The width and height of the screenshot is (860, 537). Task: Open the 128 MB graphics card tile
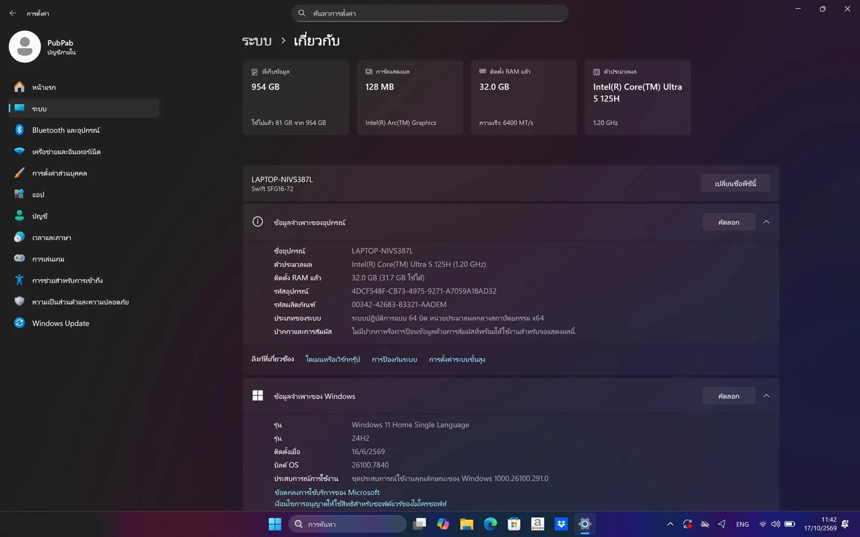point(410,98)
